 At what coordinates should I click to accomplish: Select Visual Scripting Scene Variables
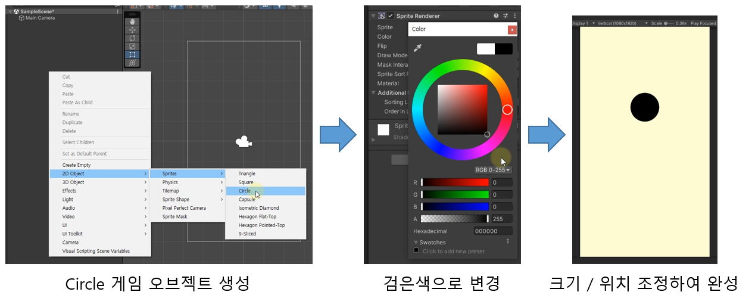(x=99, y=251)
